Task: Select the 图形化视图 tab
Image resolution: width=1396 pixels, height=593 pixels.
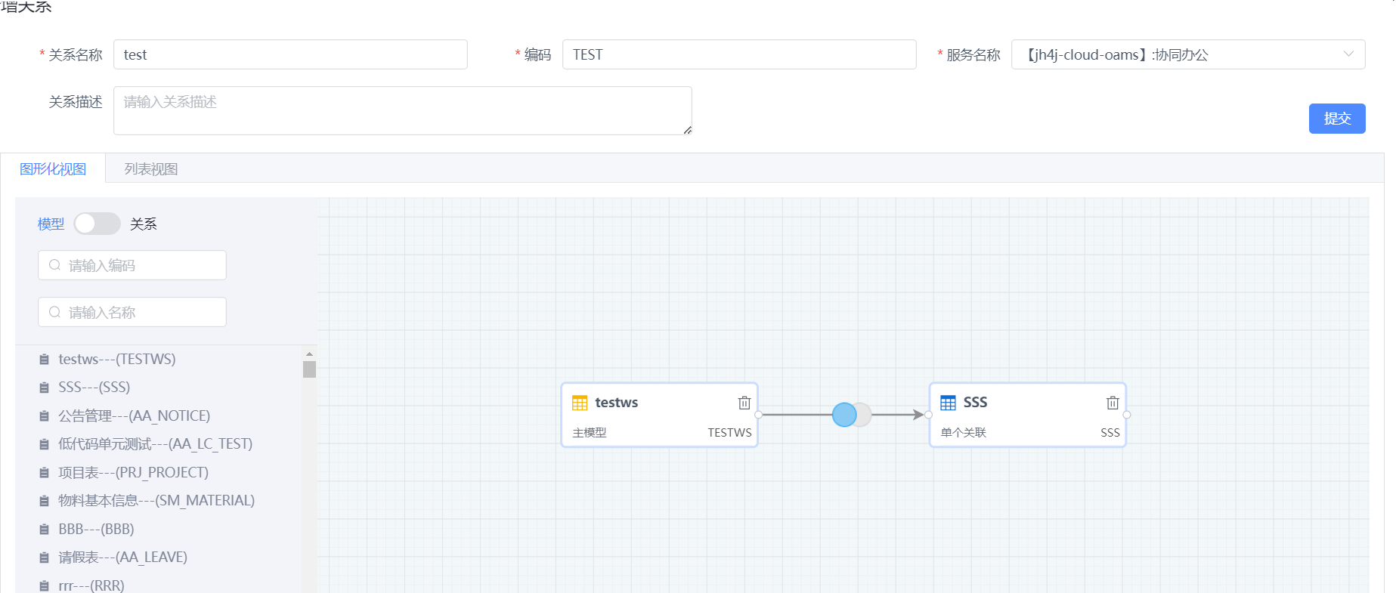Action: tap(53, 169)
